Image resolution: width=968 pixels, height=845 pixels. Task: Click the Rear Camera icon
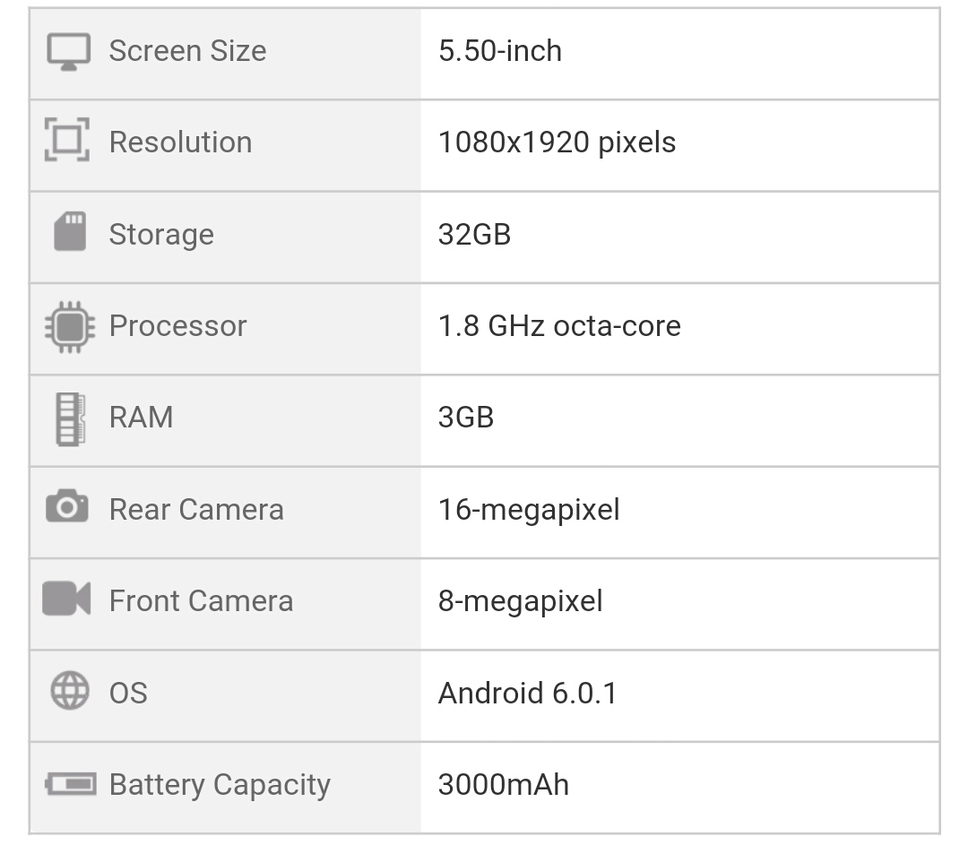pyautogui.click(x=67, y=508)
